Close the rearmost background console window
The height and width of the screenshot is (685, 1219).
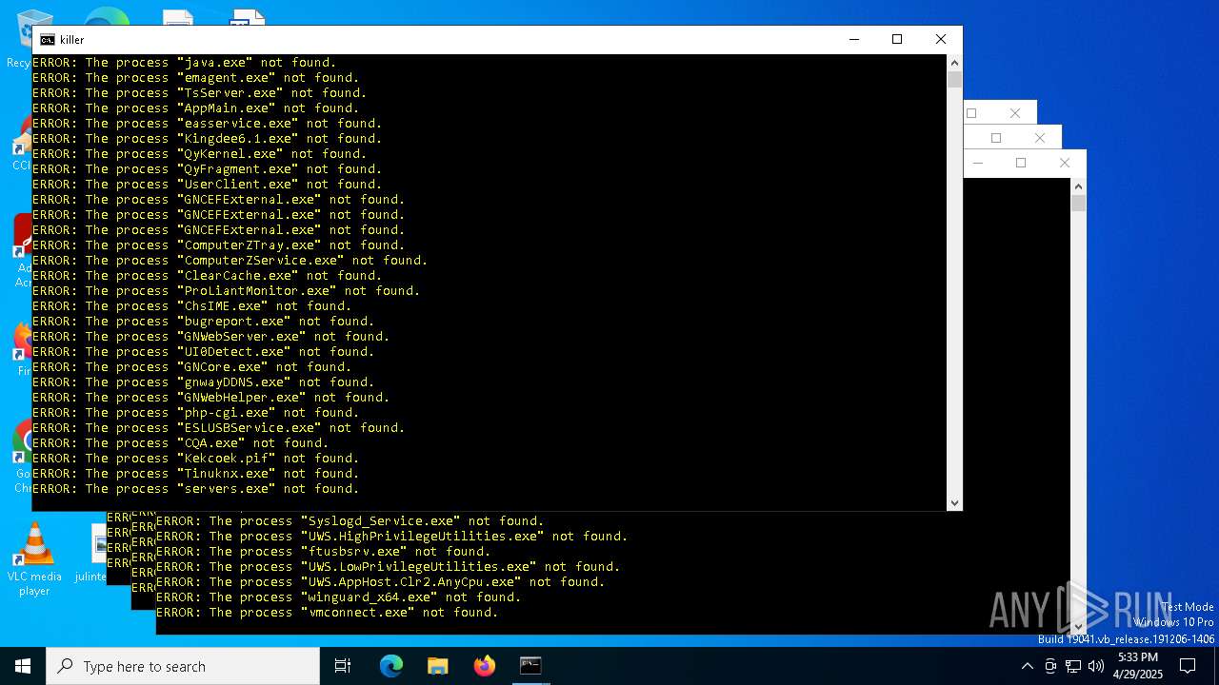click(x=1015, y=113)
